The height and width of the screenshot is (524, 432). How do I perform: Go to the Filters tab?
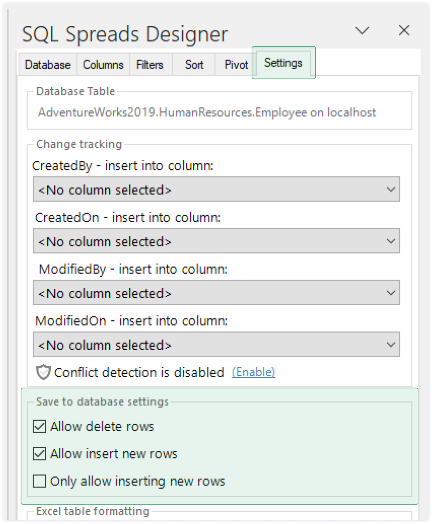(x=150, y=64)
